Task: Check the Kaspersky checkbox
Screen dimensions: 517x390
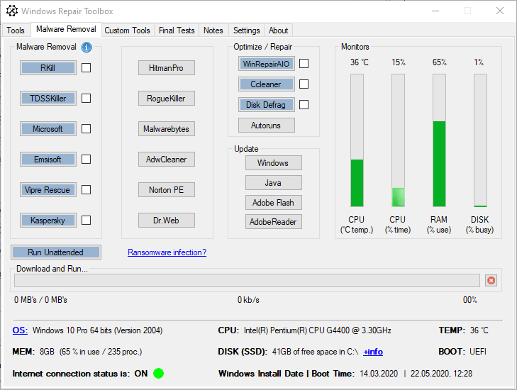Action: pyautogui.click(x=86, y=221)
